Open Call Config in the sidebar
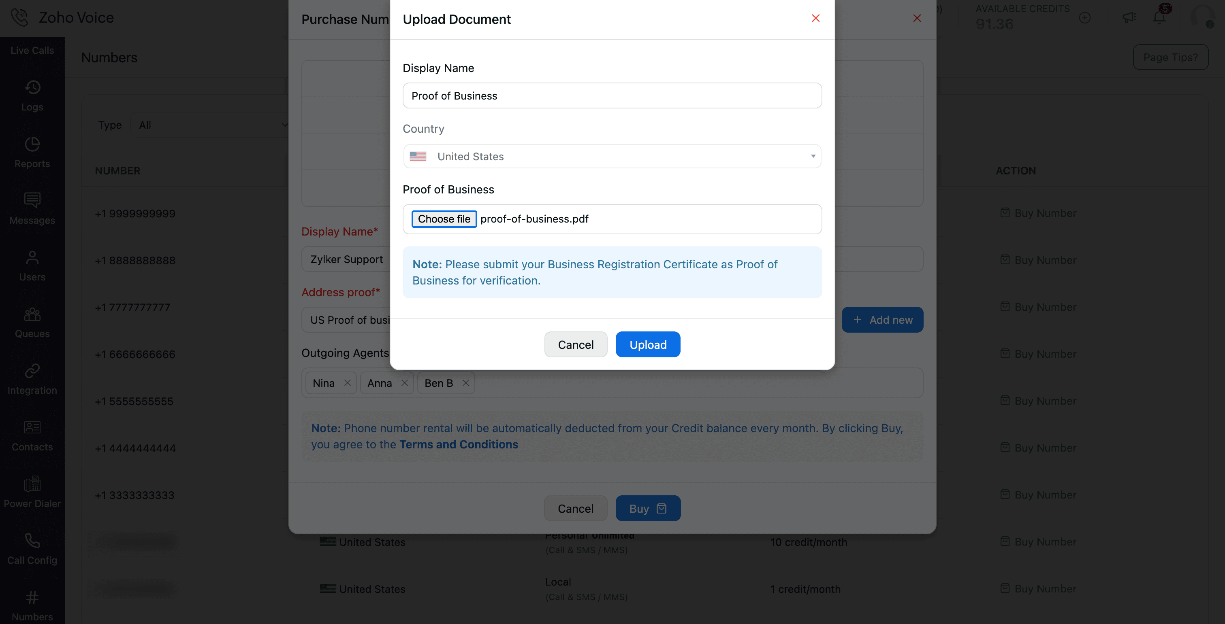 [32, 549]
